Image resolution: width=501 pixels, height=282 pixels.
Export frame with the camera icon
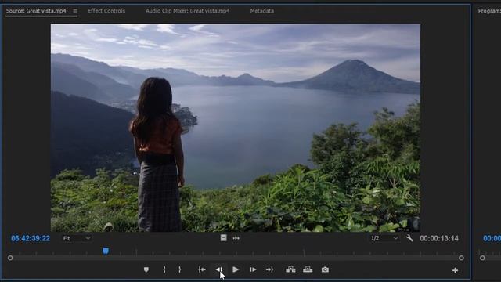[x=325, y=269]
